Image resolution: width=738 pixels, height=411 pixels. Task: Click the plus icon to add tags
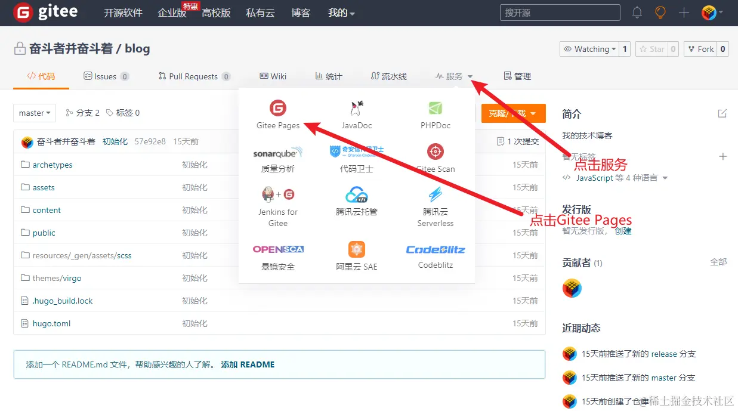[723, 156]
